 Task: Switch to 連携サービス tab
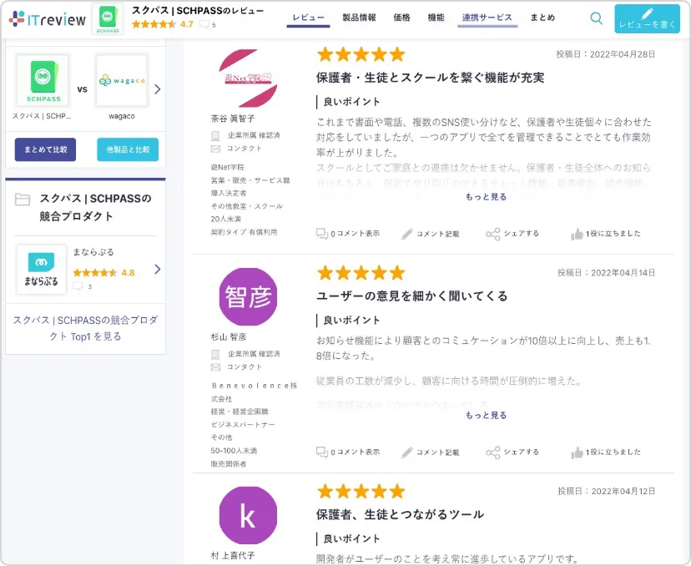pyautogui.click(x=487, y=18)
